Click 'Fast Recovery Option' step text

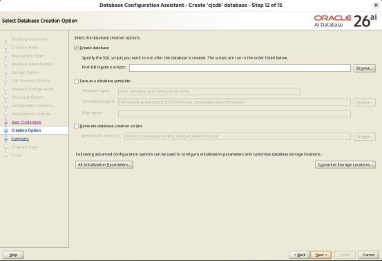pyautogui.click(x=30, y=81)
